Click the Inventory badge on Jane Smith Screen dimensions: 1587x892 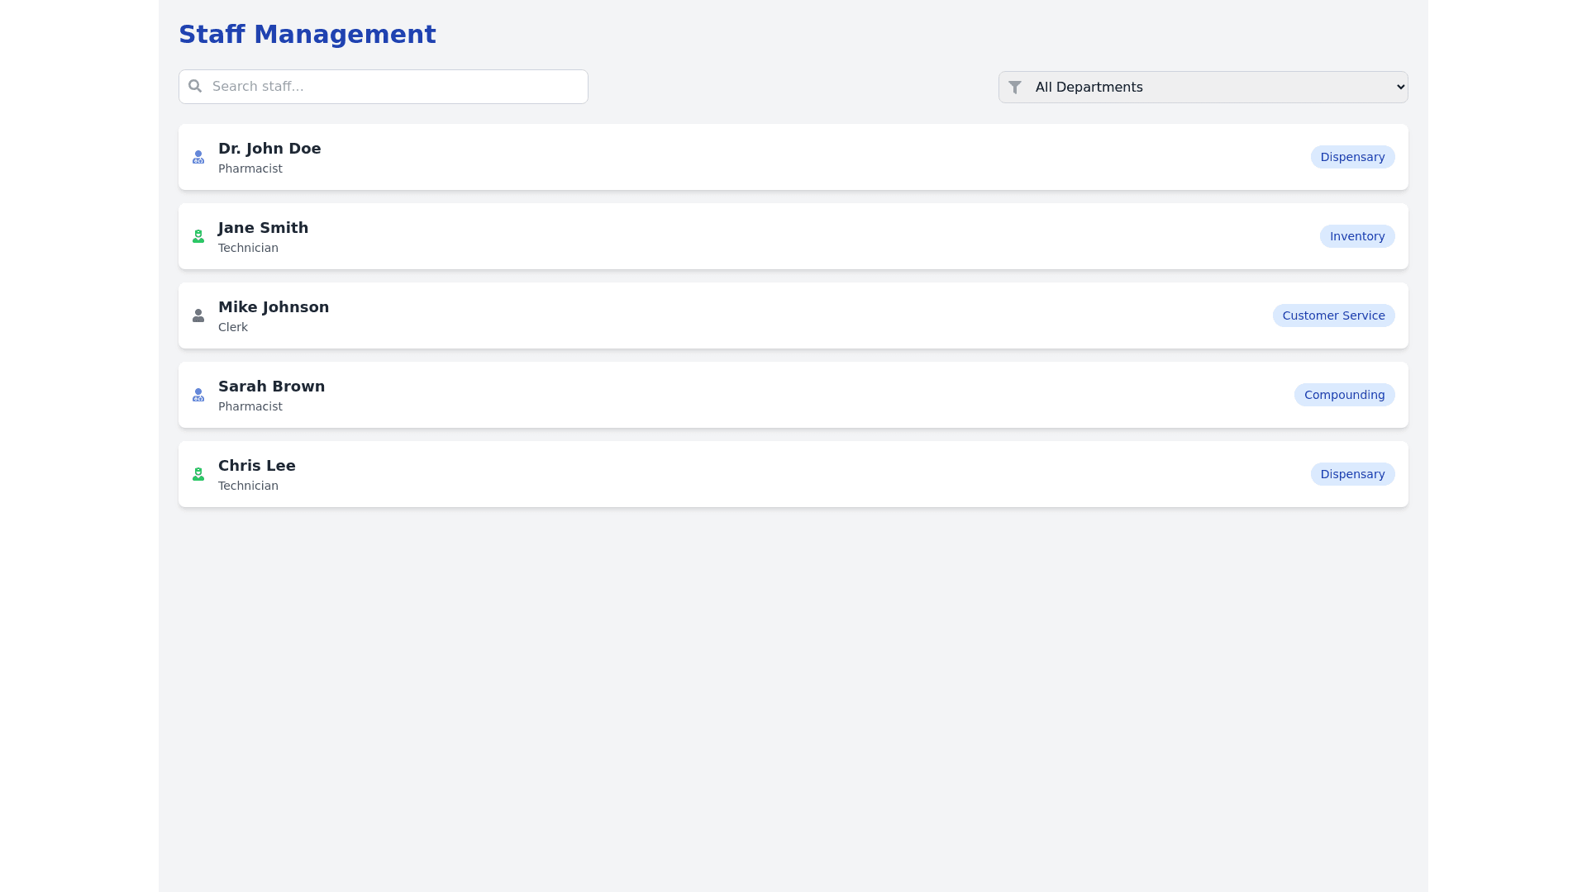click(x=1356, y=236)
